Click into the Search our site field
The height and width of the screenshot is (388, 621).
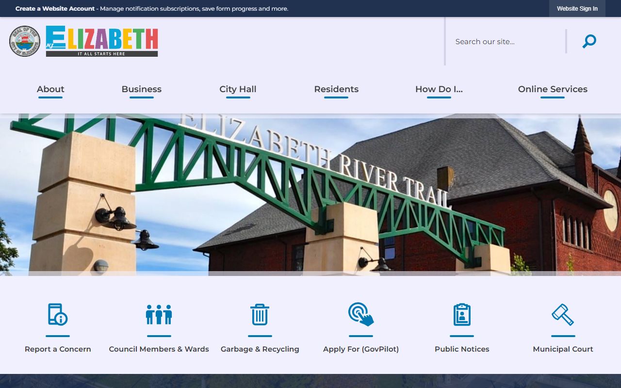tap(505, 42)
